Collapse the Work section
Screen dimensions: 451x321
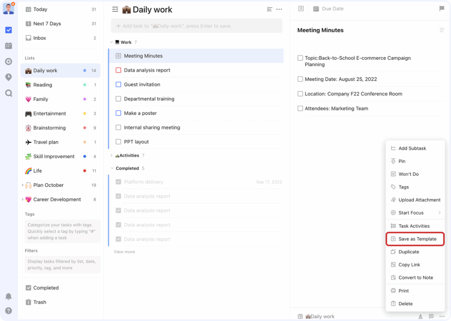[112, 42]
